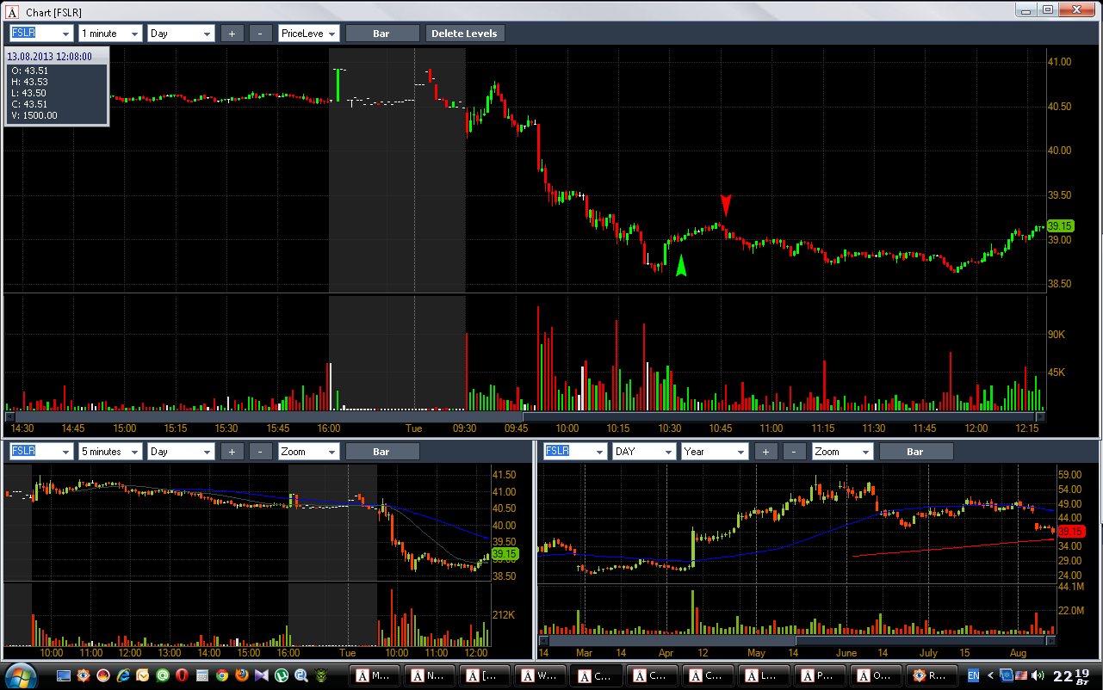Click the 'O: 43.51' open value in the info box
Image resolution: width=1103 pixels, height=690 pixels.
(29, 71)
